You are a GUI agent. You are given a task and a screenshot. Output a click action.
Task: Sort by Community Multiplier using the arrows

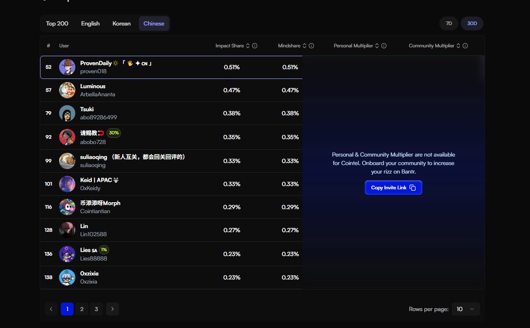(458, 46)
